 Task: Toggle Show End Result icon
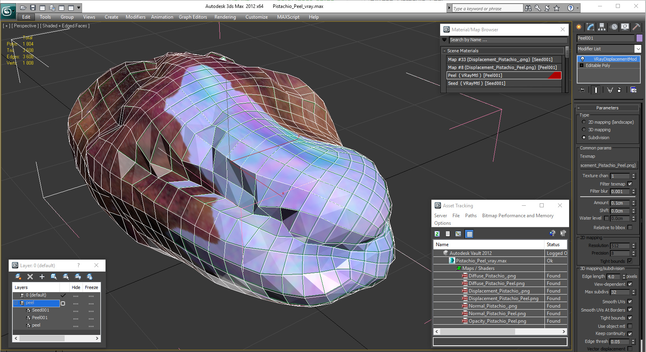point(596,90)
